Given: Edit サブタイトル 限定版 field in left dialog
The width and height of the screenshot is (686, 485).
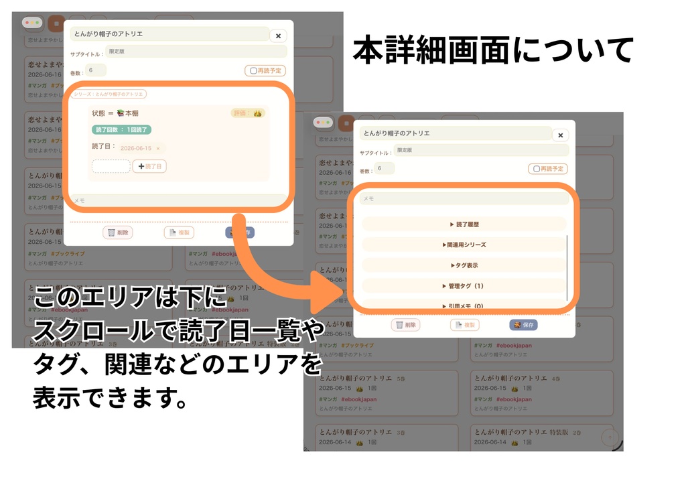Looking at the screenshot, I should [196, 51].
